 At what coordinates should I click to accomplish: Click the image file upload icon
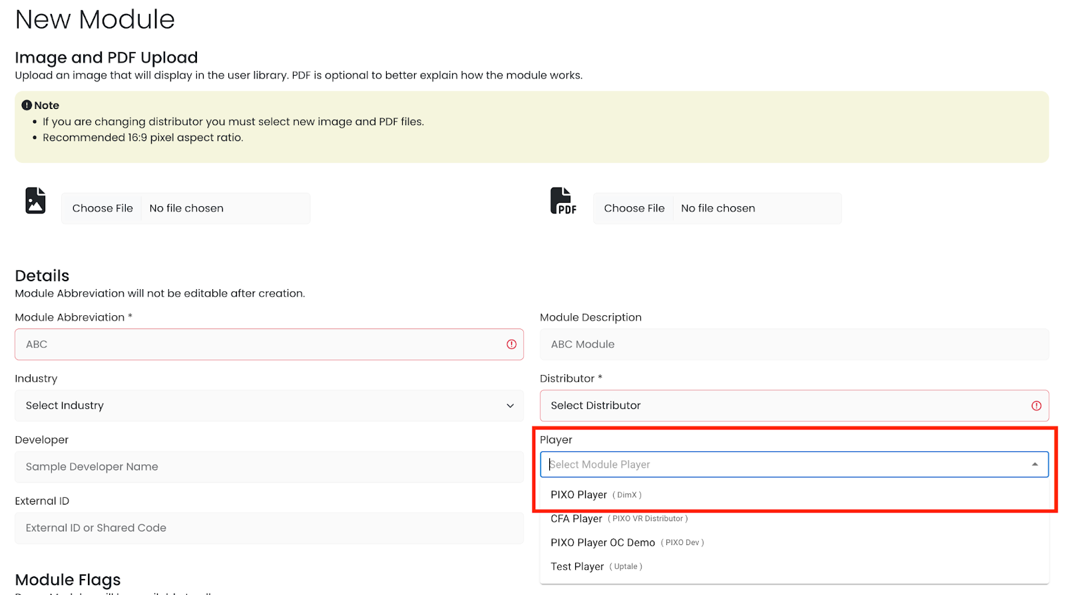pyautogui.click(x=35, y=201)
